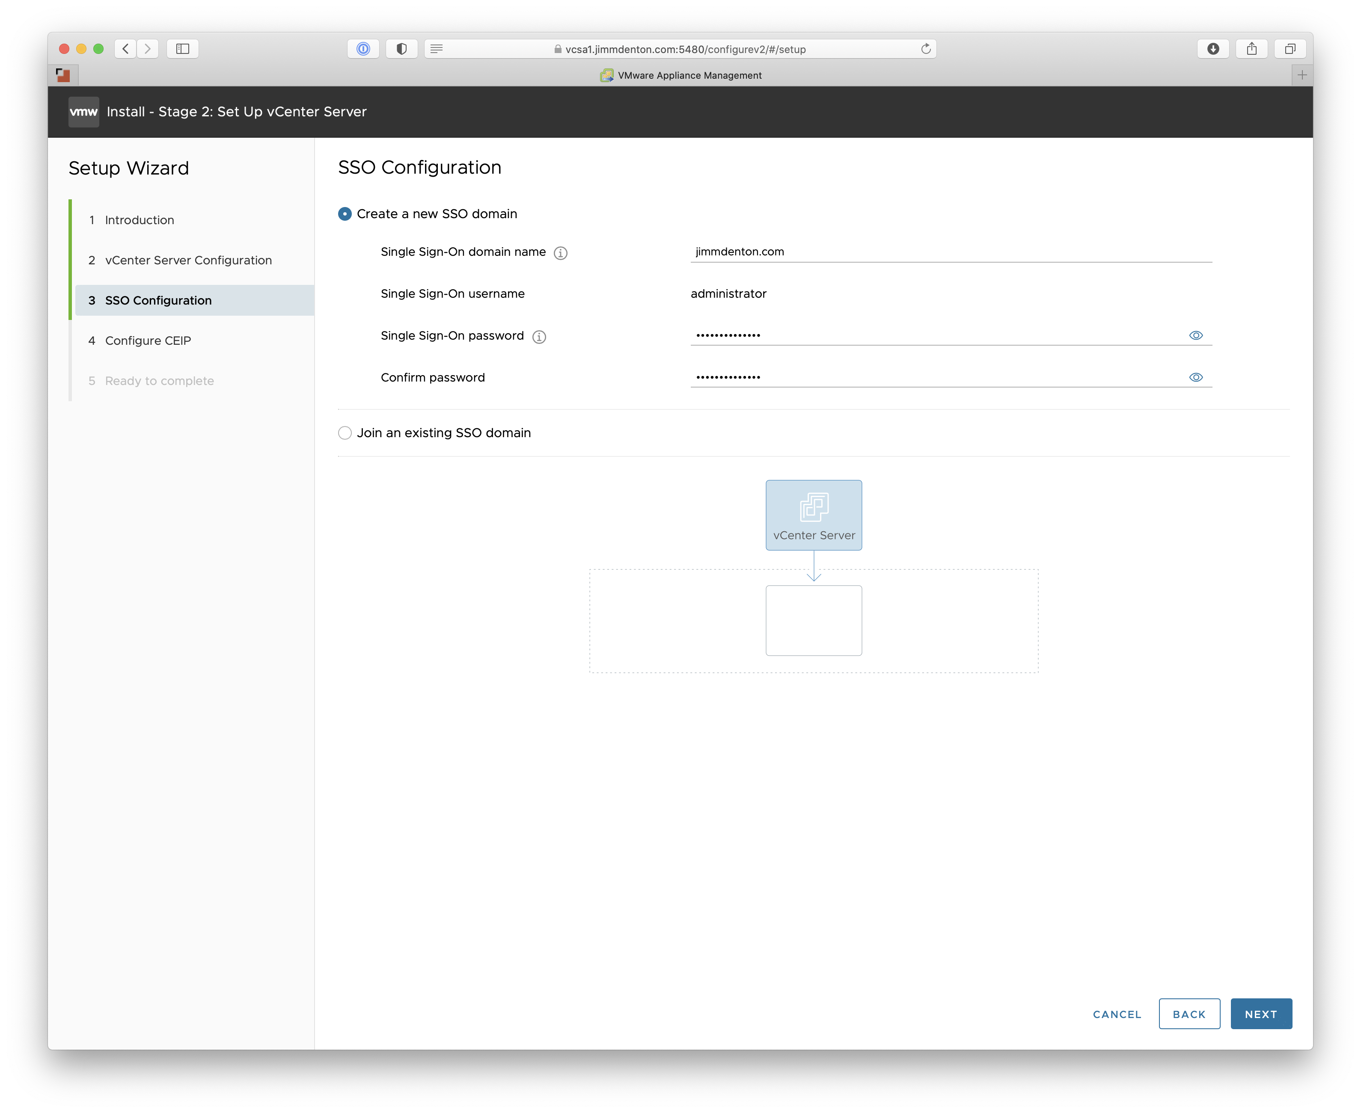Reveal the Single Sign-On password
This screenshot has width=1361, height=1113.
(x=1195, y=335)
